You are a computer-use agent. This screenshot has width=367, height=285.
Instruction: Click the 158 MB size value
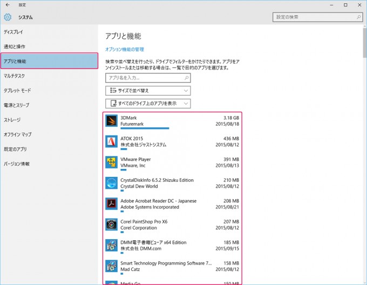231,263
